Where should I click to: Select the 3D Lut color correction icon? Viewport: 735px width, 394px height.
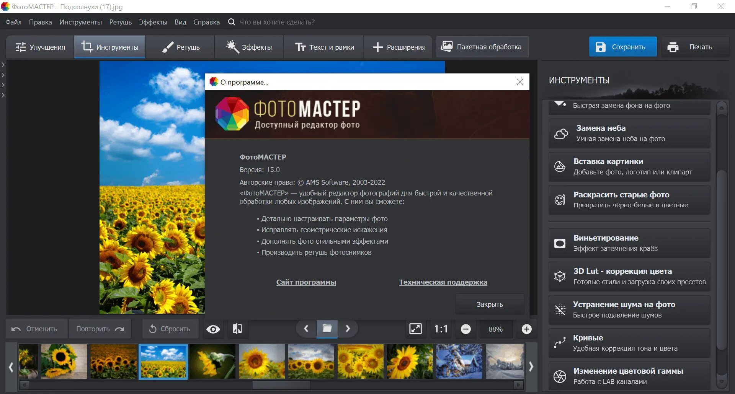click(x=560, y=277)
